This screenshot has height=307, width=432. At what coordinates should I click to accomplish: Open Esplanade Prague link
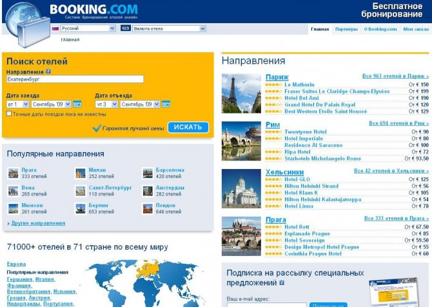point(307,233)
